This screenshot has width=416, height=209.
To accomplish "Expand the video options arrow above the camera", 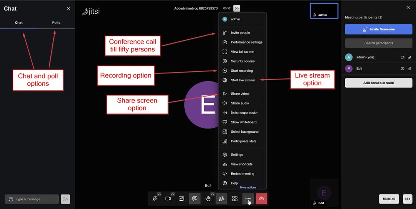I will pos(173,194).
